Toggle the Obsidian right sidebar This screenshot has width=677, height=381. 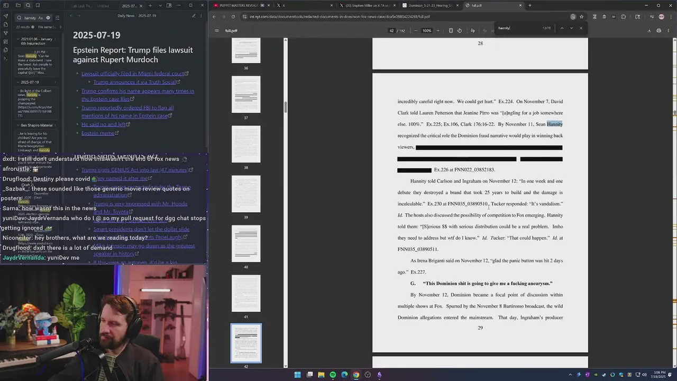pos(169,6)
